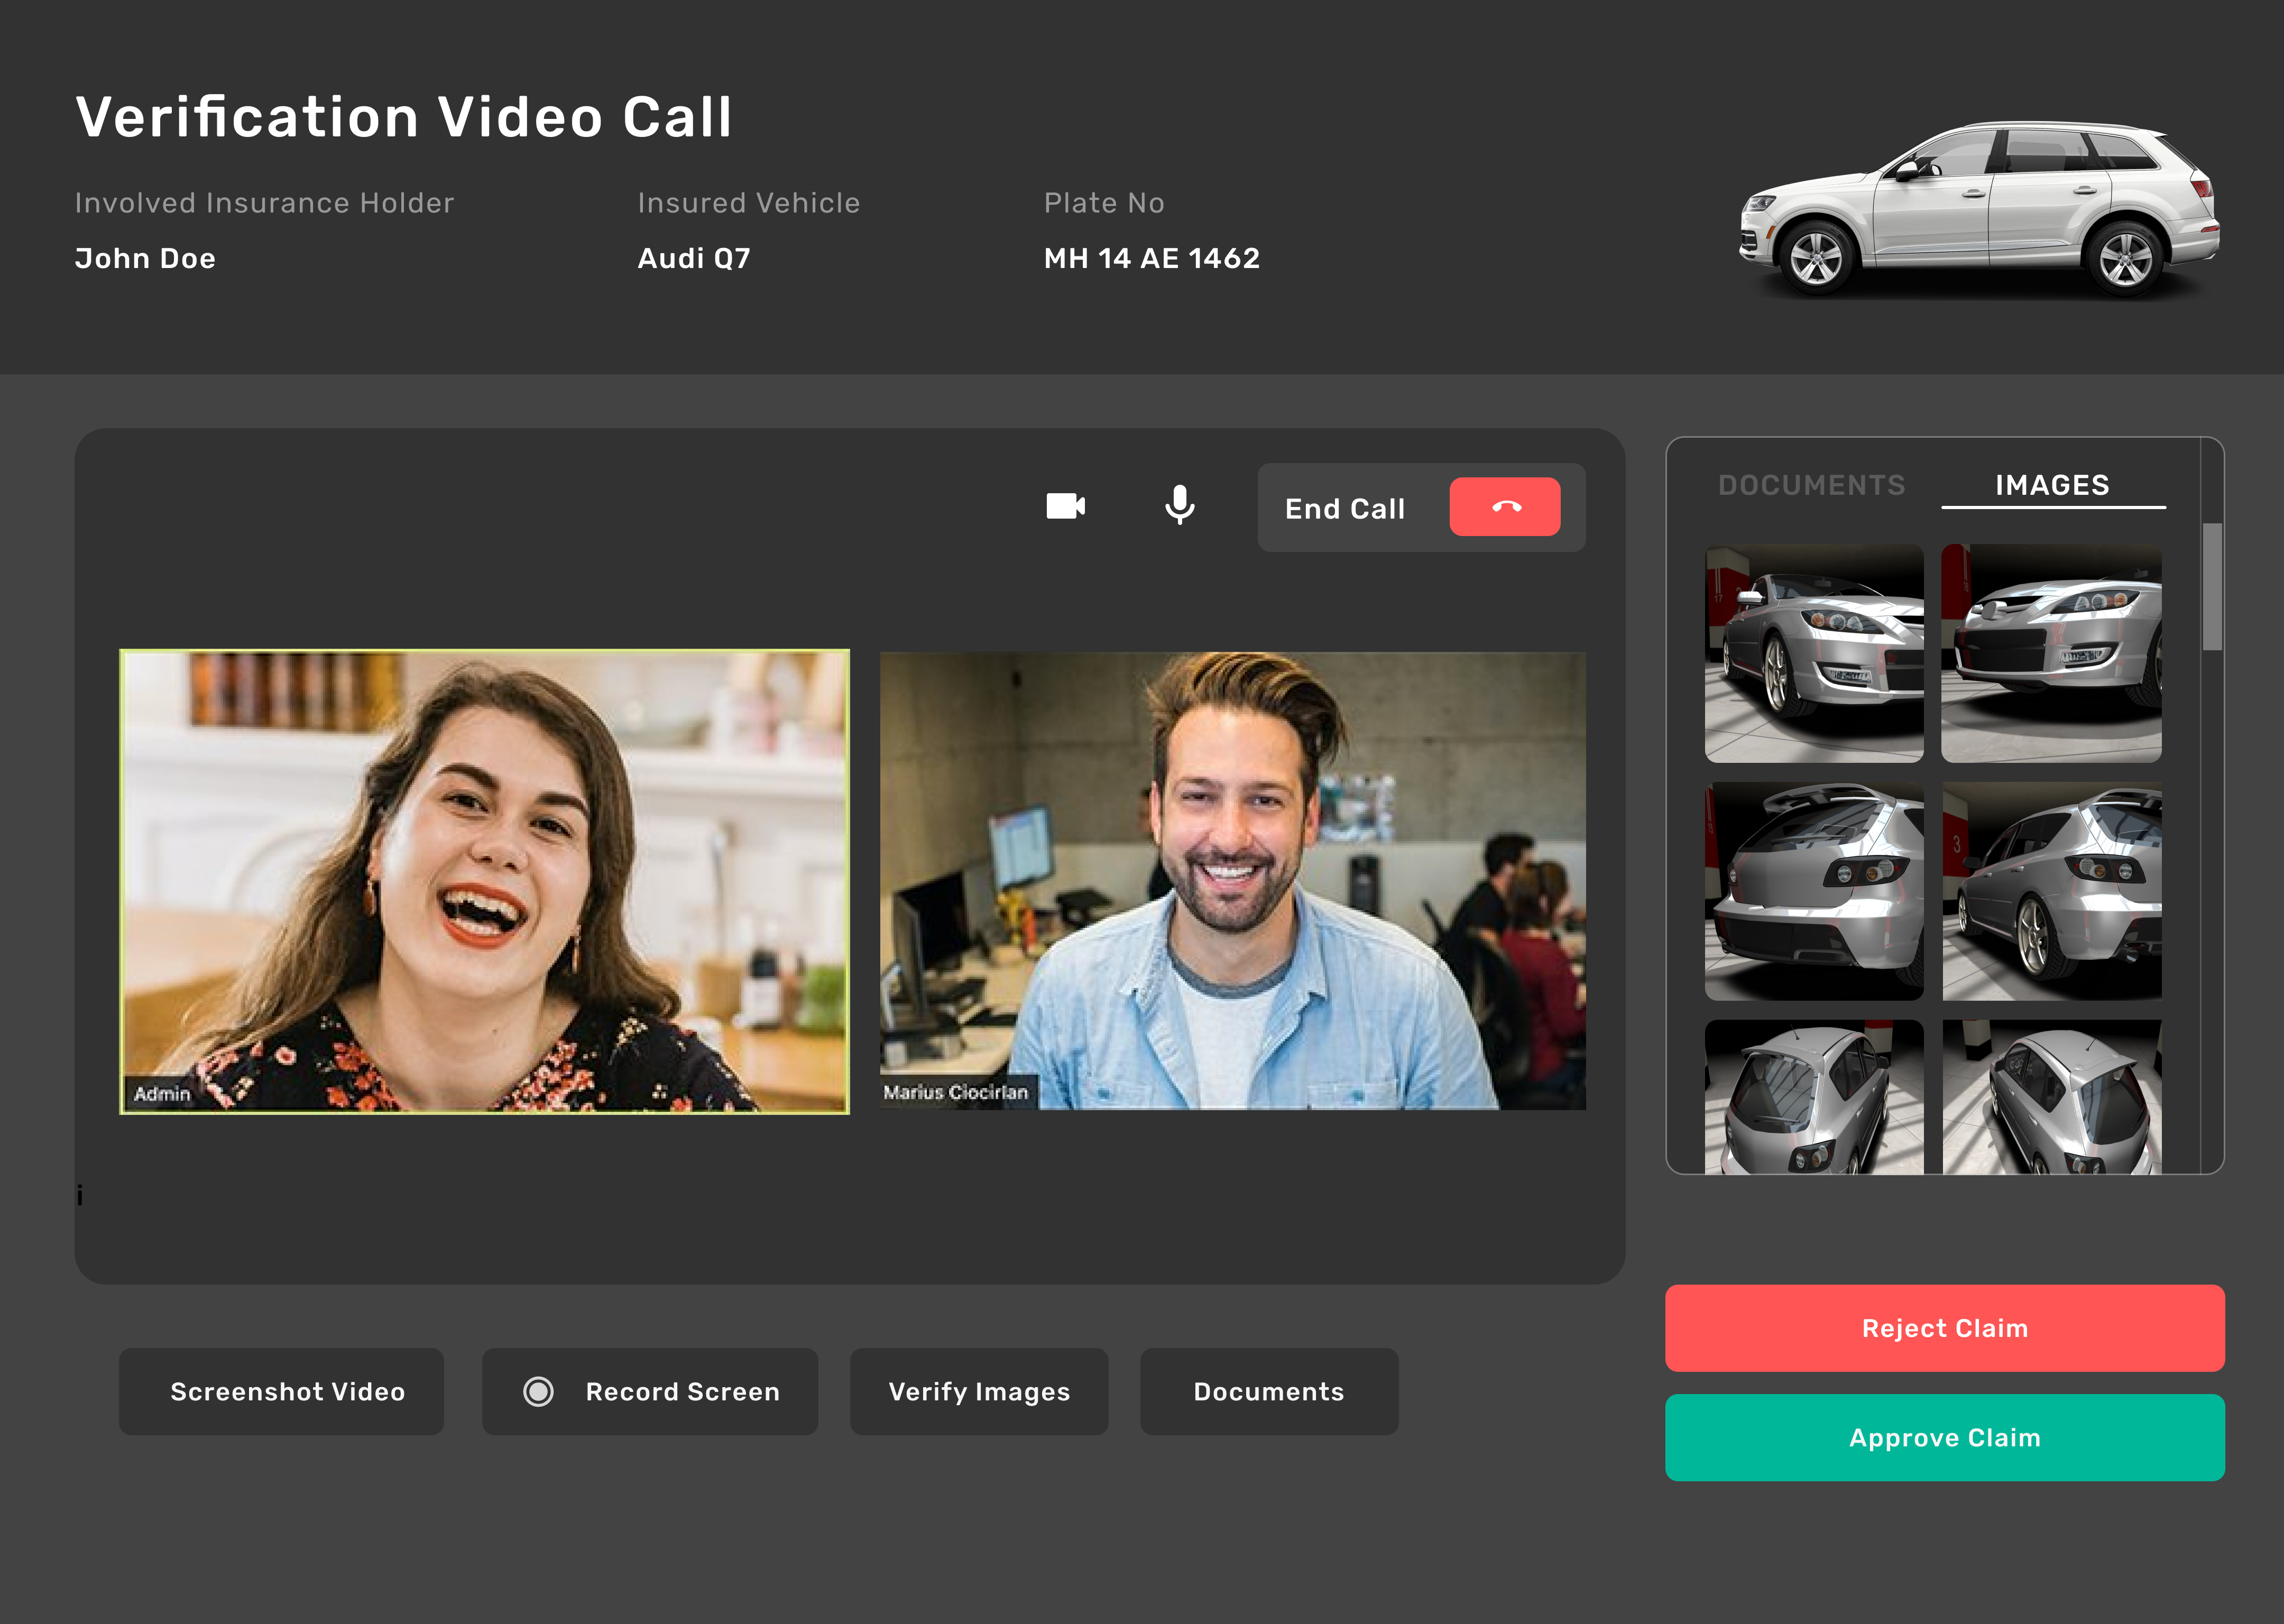The width and height of the screenshot is (2284, 1624).
Task: Open first front-left car damage thumbnail
Action: (x=1813, y=653)
